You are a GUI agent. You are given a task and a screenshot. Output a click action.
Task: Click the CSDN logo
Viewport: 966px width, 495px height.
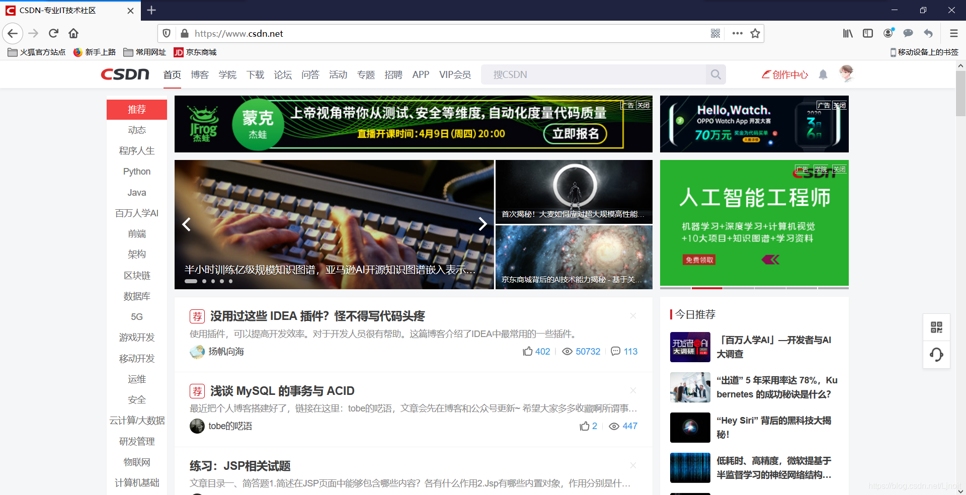tap(125, 74)
